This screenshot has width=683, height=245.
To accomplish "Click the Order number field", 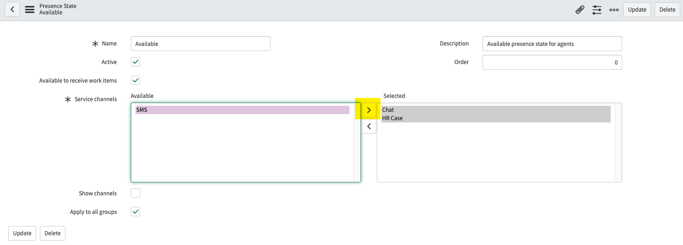I will click(x=552, y=62).
